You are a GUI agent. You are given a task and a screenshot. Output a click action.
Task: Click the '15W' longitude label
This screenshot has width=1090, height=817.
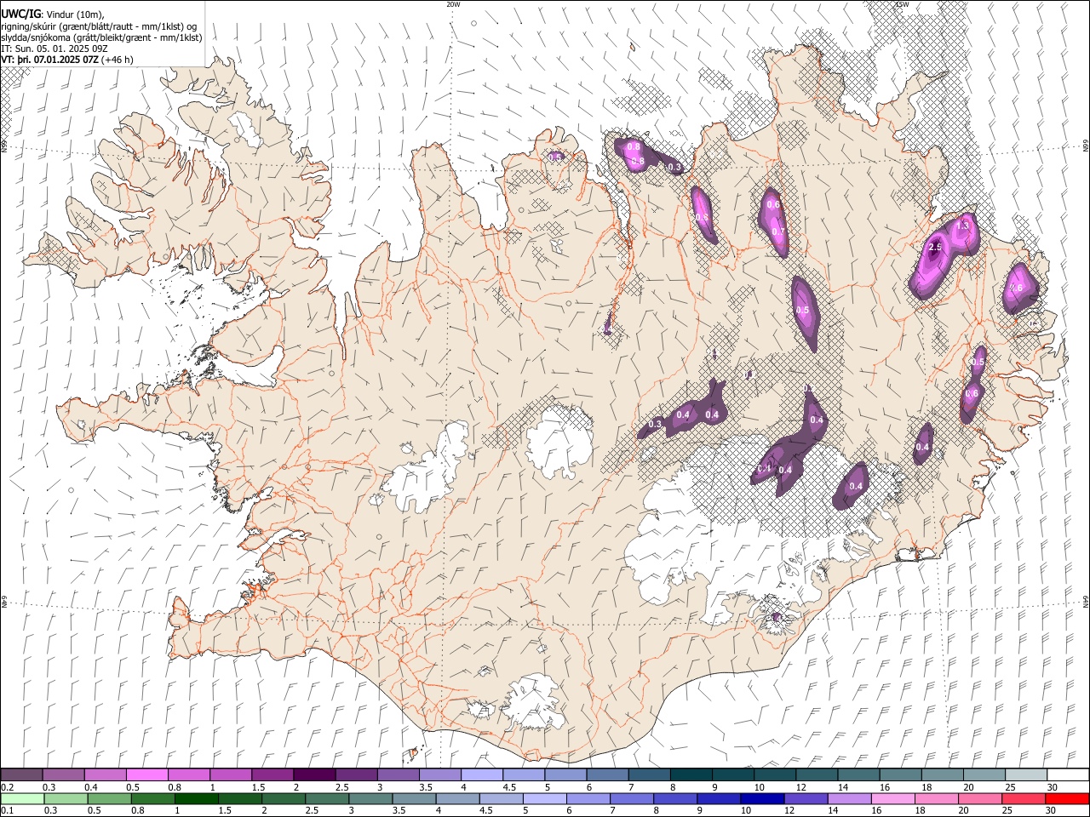point(902,4)
